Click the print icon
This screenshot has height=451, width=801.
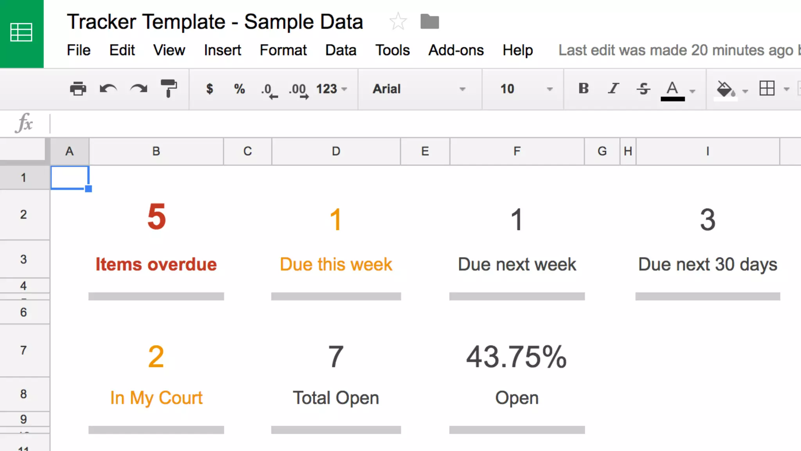pyautogui.click(x=78, y=89)
